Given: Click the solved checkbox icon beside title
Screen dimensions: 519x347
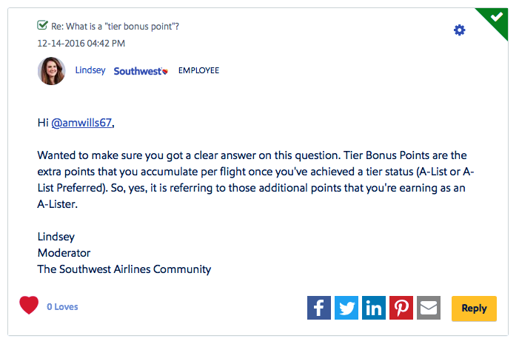Looking at the screenshot, I should point(43,25).
